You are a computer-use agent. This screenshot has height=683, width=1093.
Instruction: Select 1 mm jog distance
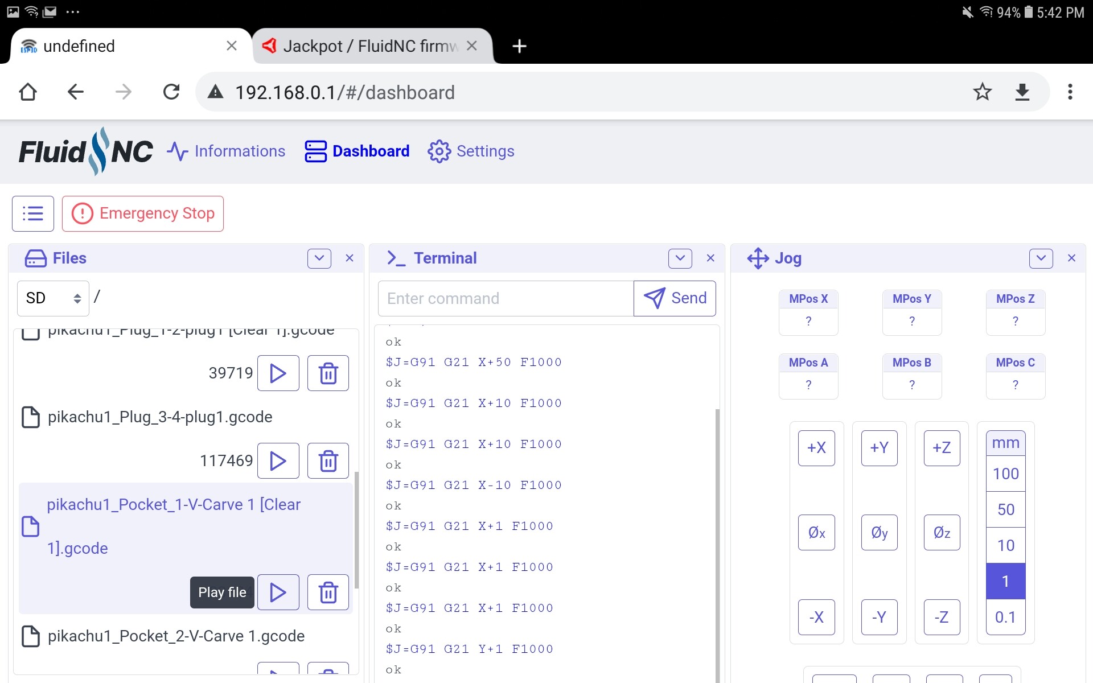click(x=1006, y=581)
